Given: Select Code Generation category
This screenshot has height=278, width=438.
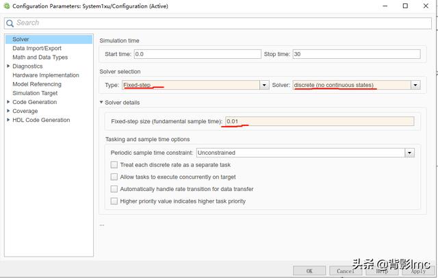Looking at the screenshot, I should (x=35, y=102).
